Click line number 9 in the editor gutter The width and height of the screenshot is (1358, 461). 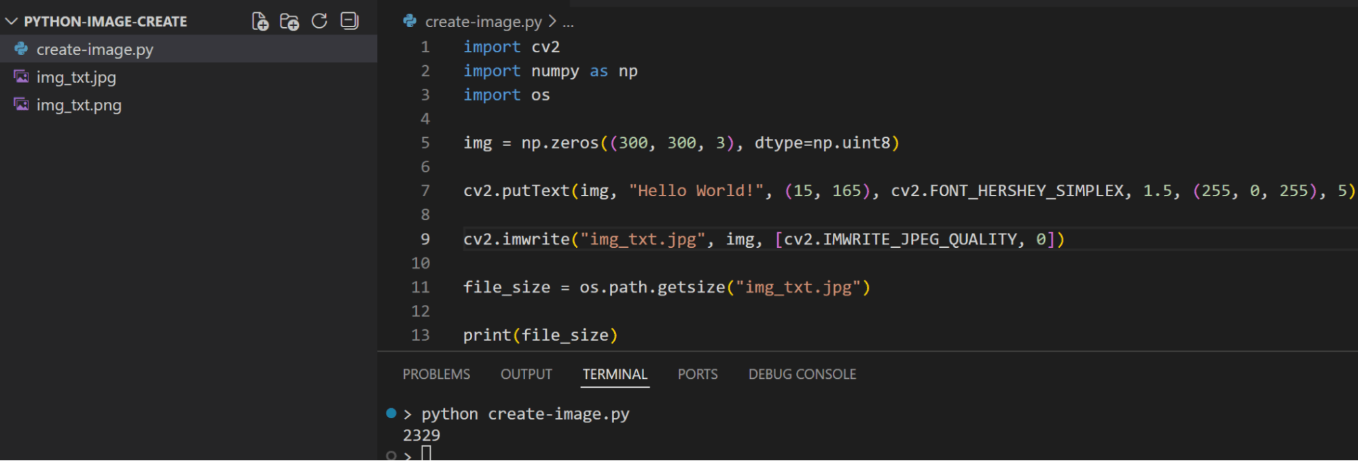425,239
